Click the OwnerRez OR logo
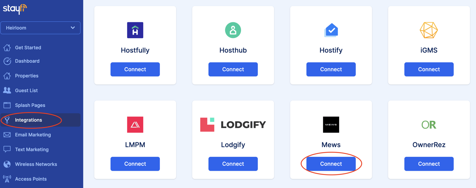 click(429, 125)
